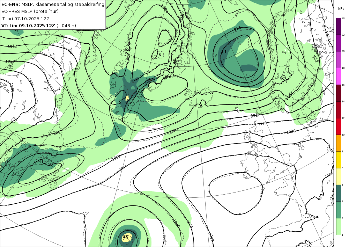Pick the light green 1–2 legend swatch
Image resolution: width=349 pixels, height=247 pixels.
pyautogui.click(x=339, y=226)
